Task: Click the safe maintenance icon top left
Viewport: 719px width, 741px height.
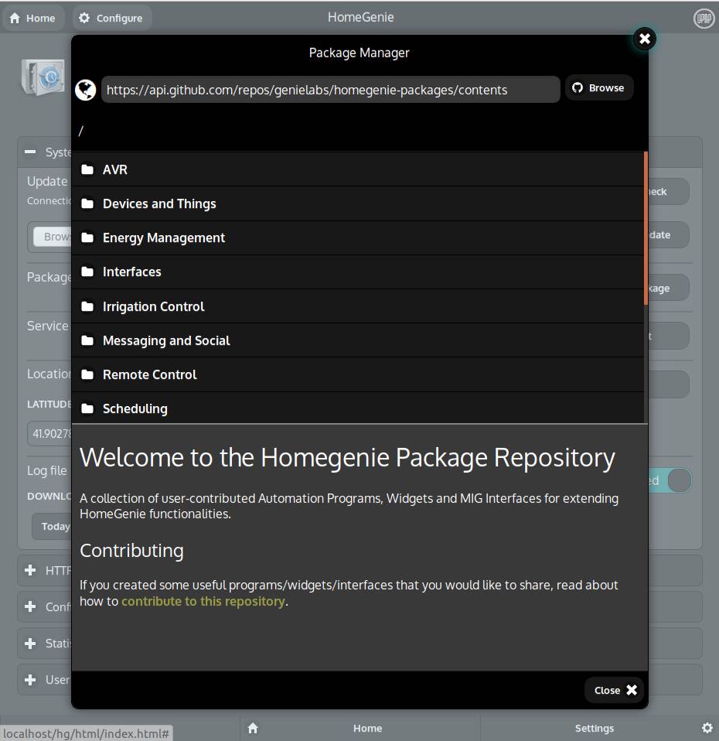Action: (x=43, y=77)
